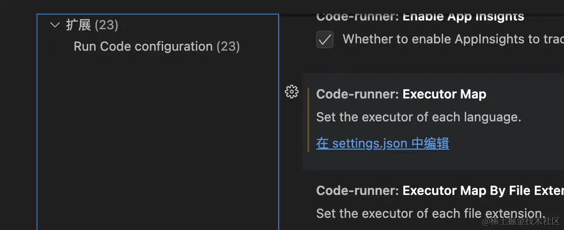Select the Executor Map setting title
Screen dimensions: 564x230
[444, 94]
